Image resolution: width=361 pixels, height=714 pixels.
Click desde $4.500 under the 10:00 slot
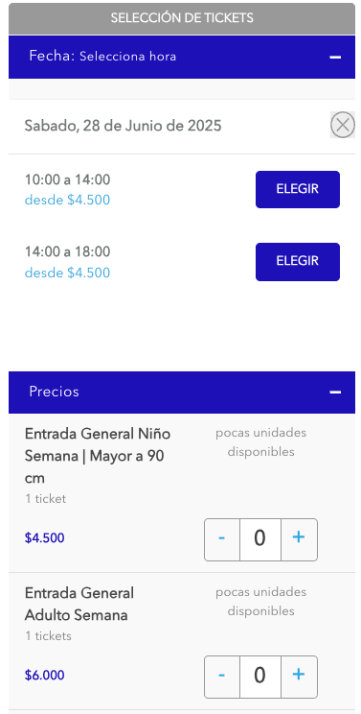[67, 200]
